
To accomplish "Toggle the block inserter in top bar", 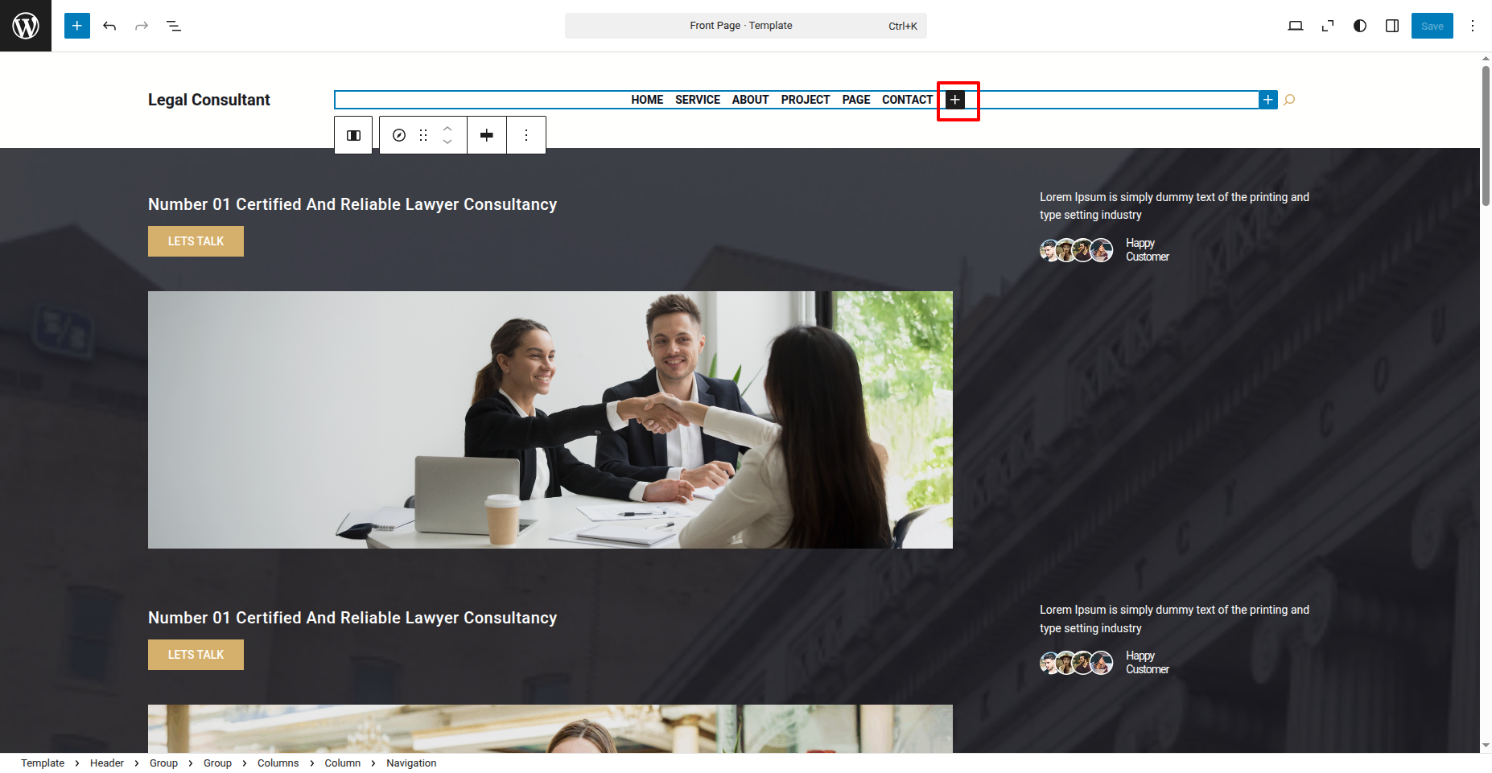I will pos(77,26).
